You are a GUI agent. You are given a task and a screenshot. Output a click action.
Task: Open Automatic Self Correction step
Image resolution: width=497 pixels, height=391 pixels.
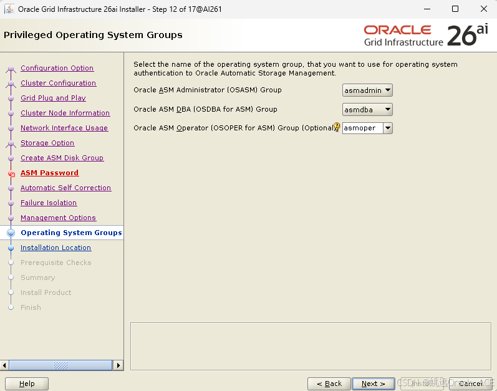[x=66, y=188]
